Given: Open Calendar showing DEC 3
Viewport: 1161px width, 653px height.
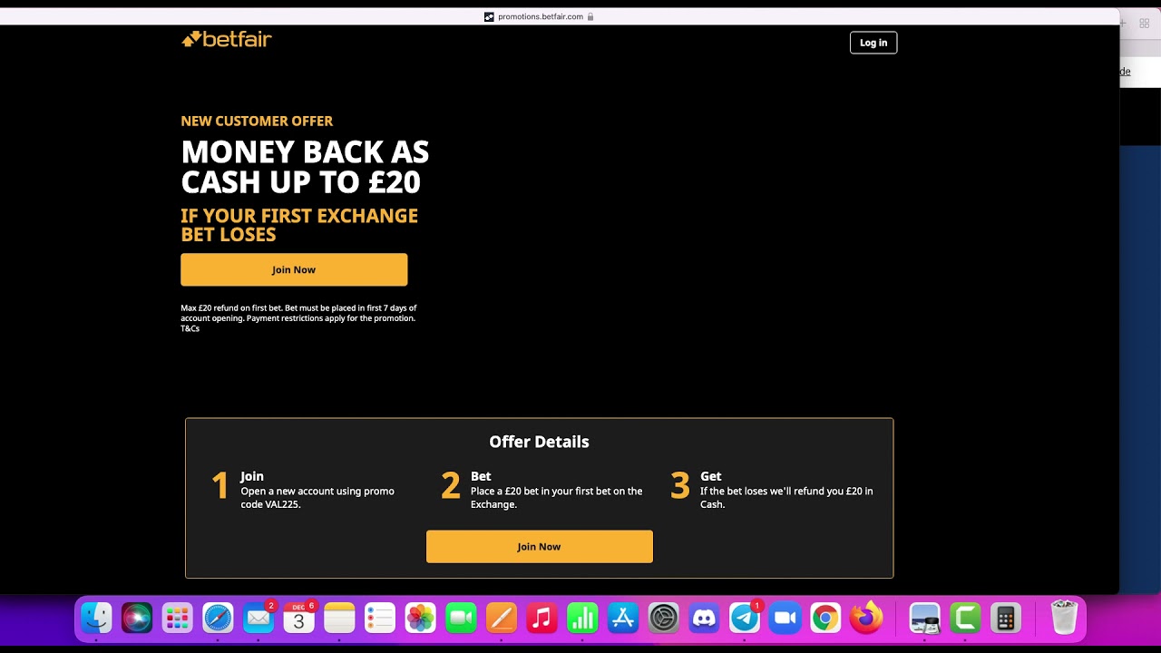Looking at the screenshot, I should click(x=298, y=619).
